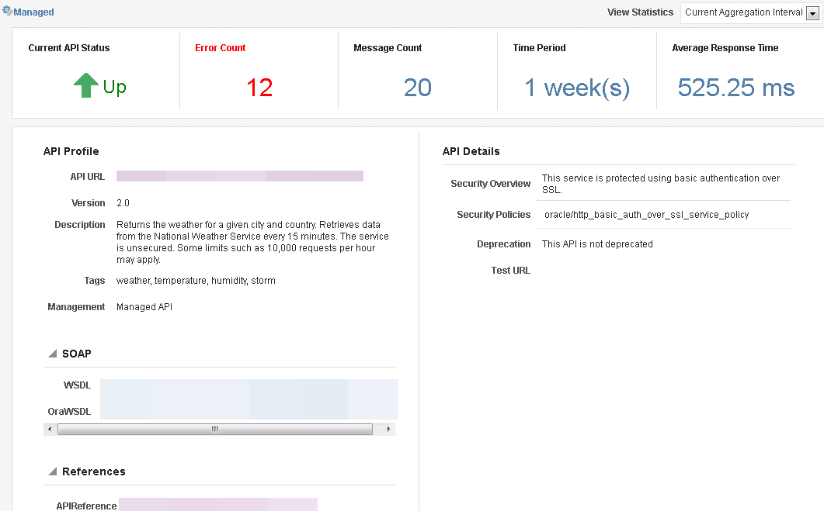This screenshot has height=511, width=824.
Task: Click the Message Count value 20
Action: tap(416, 87)
